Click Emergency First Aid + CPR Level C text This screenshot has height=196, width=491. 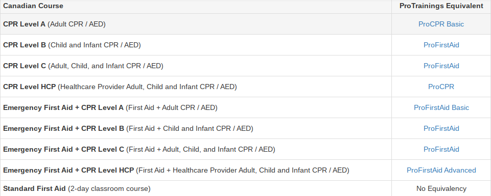(x=63, y=150)
